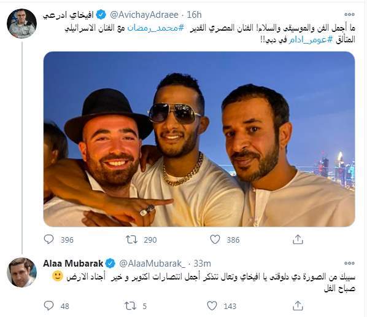Open Alaa Mubarak's profile picture
Image resolution: width=367 pixels, height=317 pixels.
(x=21, y=272)
